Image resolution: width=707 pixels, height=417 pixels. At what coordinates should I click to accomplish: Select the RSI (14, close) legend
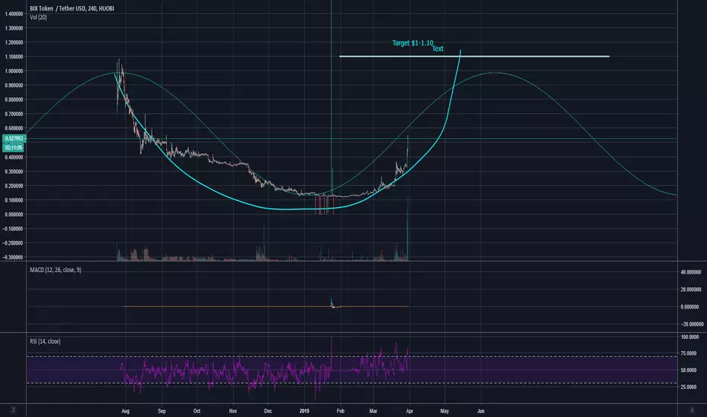coord(45,341)
